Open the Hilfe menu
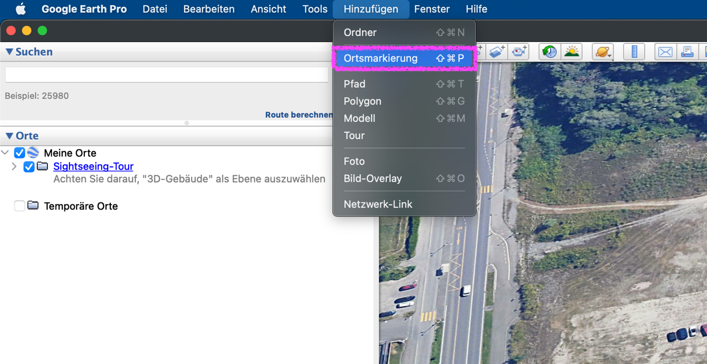 [477, 9]
